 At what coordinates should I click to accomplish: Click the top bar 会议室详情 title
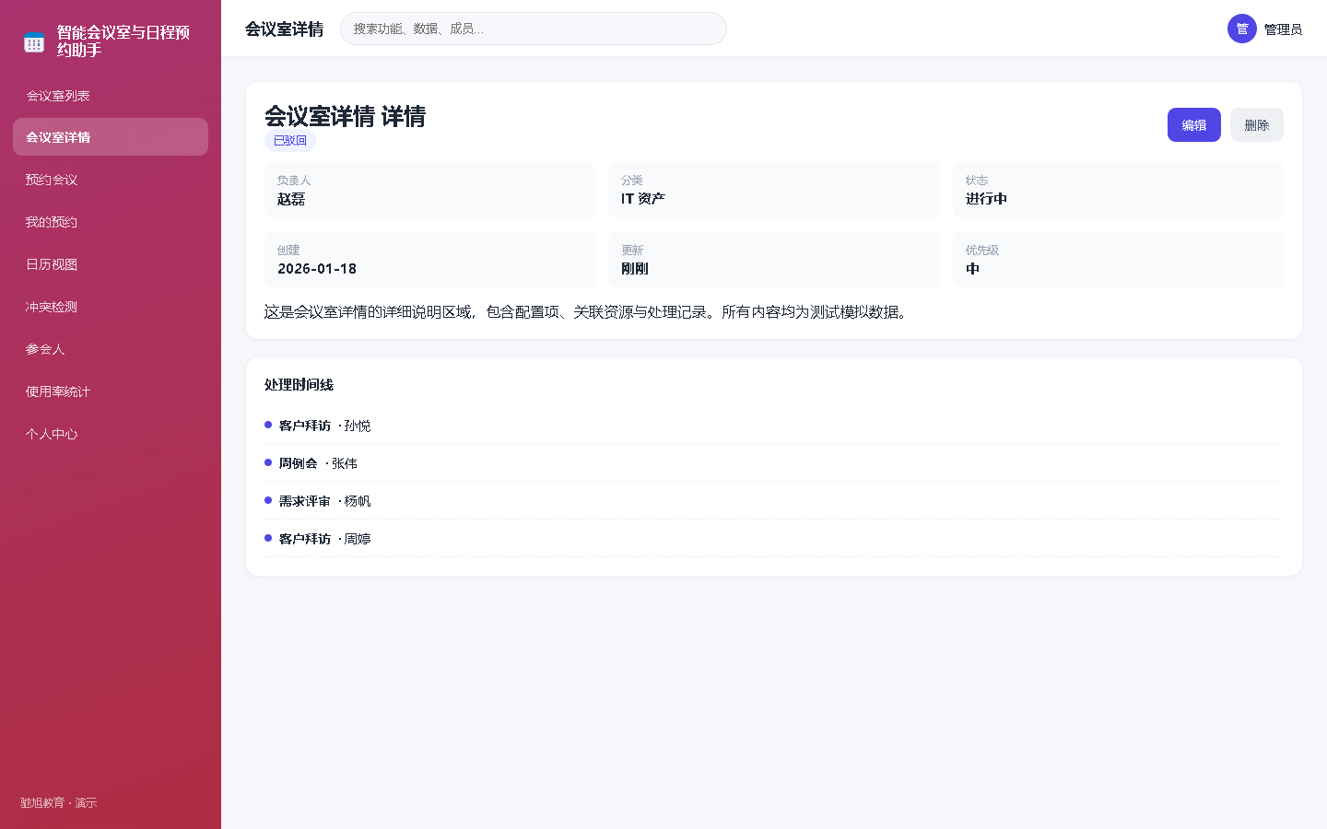coord(284,29)
